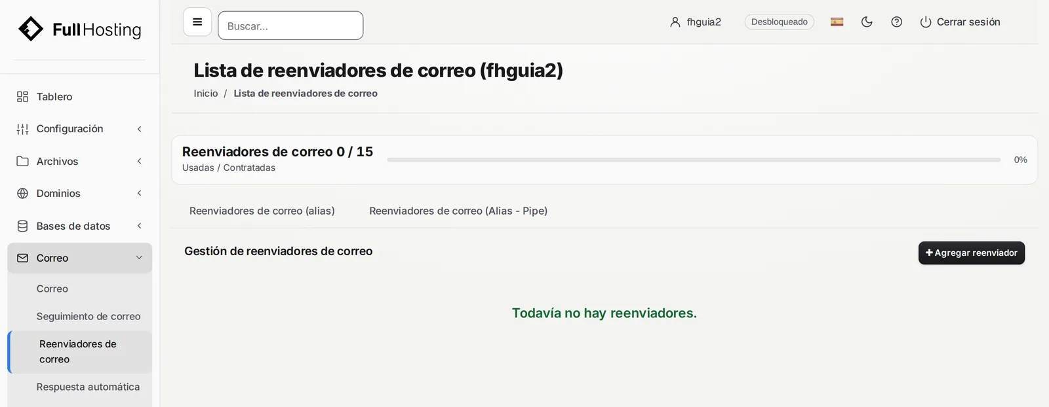Open the Configuración menu label
This screenshot has width=1049, height=407.
(69, 129)
